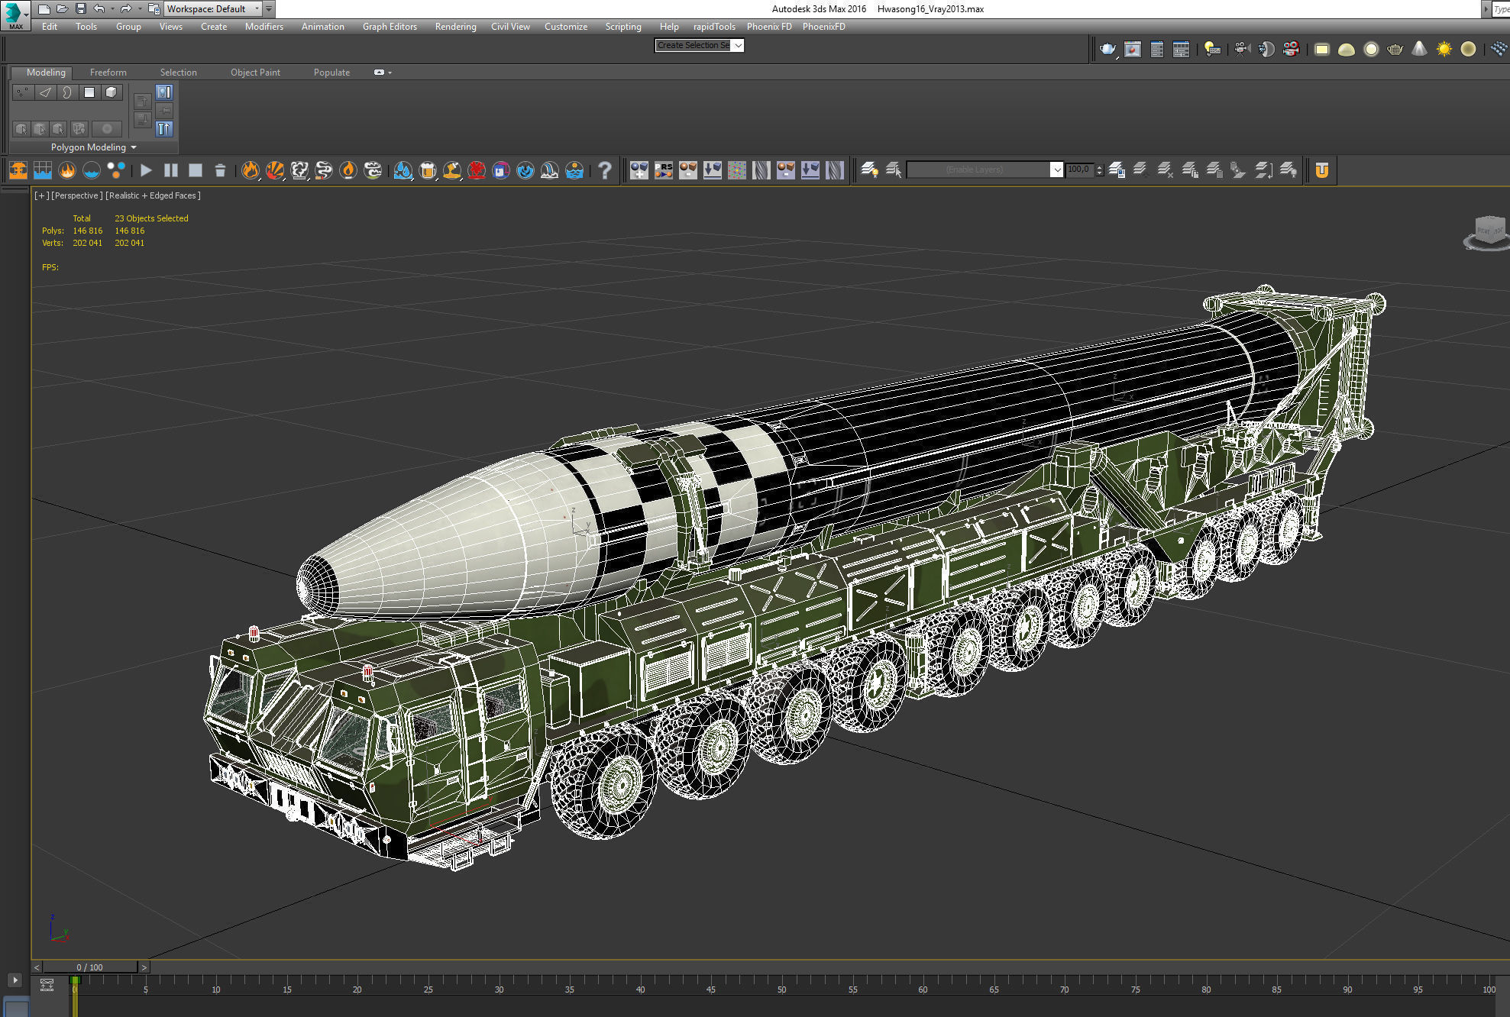Click the V-Ray plane light icon
1510x1017 pixels.
1322,50
